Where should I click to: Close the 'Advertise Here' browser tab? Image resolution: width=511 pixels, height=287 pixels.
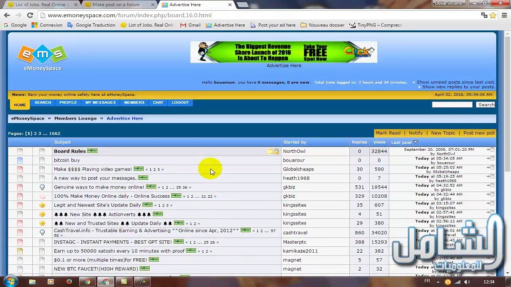pos(230,5)
